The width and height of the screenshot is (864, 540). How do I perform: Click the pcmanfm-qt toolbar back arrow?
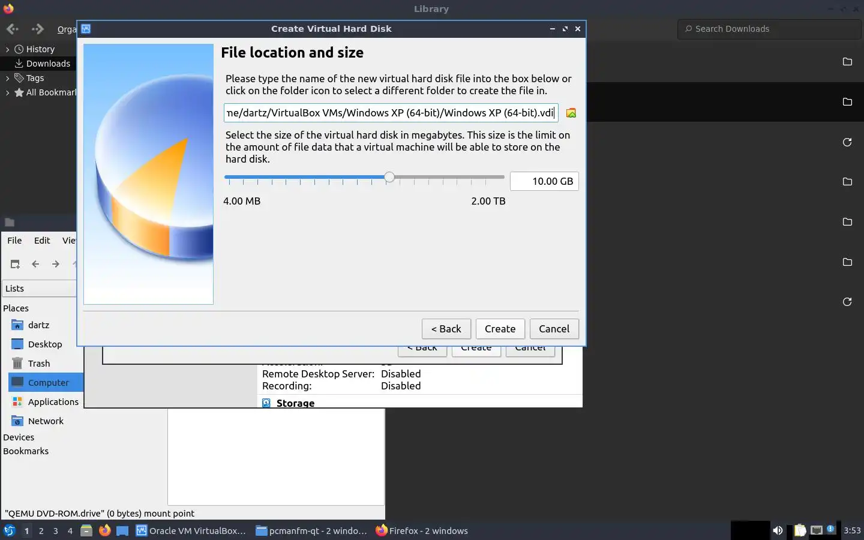pos(35,264)
